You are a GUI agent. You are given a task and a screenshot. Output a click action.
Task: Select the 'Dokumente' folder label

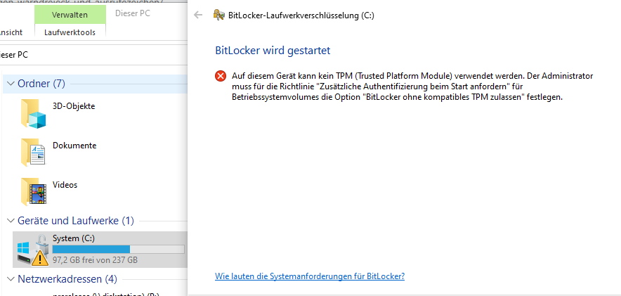click(x=74, y=146)
